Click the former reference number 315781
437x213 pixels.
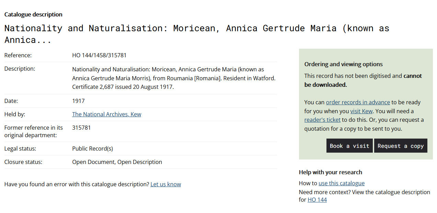[x=81, y=128]
